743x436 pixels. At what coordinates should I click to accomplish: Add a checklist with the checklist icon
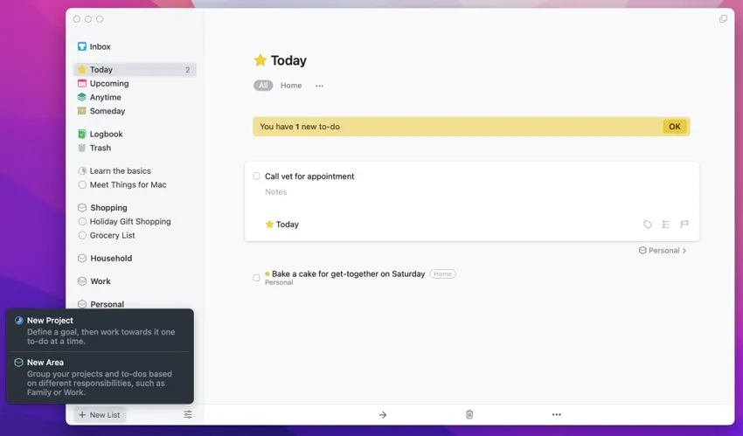[x=666, y=225]
